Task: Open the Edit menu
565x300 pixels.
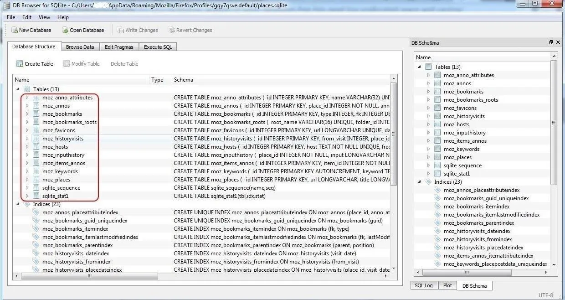Action: (27, 17)
